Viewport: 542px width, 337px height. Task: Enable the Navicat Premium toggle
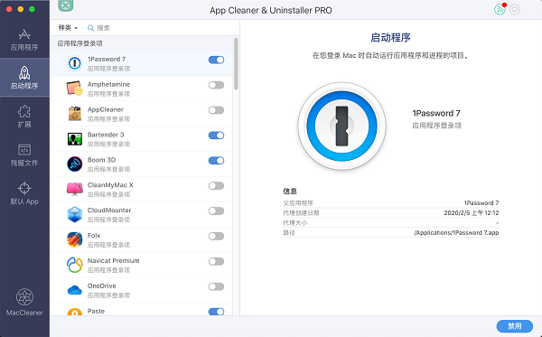pos(217,262)
